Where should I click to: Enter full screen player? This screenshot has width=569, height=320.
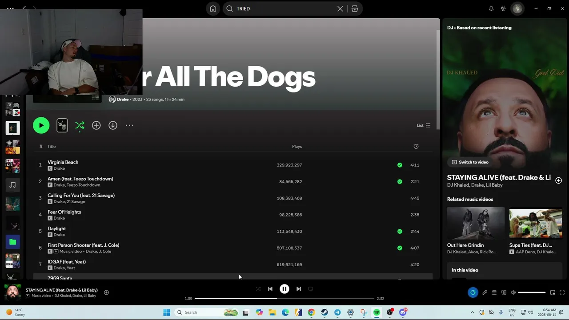coord(562,292)
